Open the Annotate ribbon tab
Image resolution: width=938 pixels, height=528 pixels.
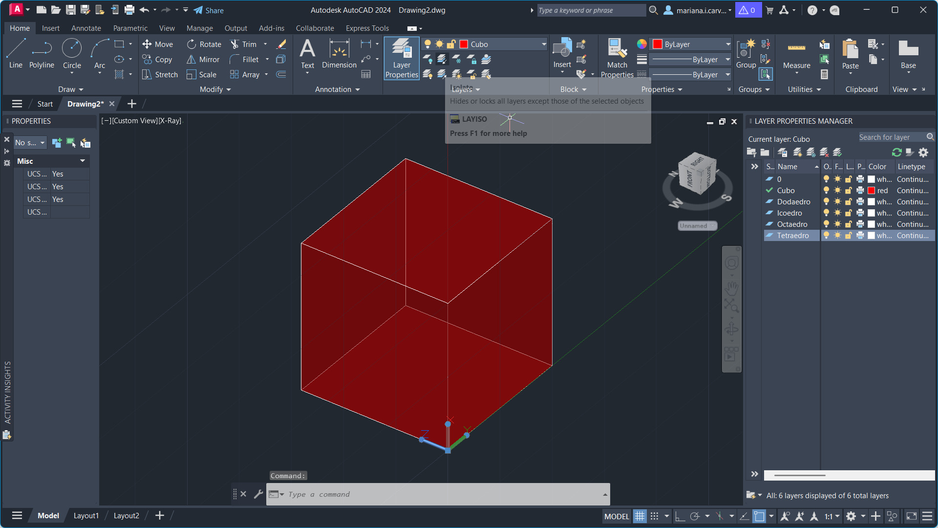pyautogui.click(x=86, y=28)
